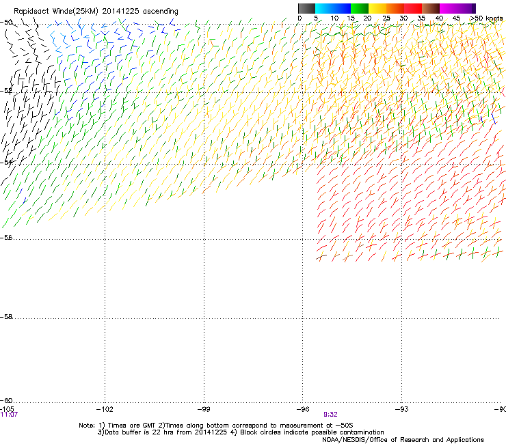Click the green 15-20 knots color band
Screen dimensions: 506x444
tap(360, 8)
